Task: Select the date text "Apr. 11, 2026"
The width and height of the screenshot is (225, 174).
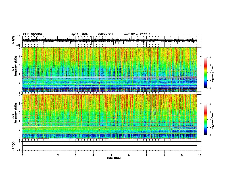Action: tap(79, 34)
